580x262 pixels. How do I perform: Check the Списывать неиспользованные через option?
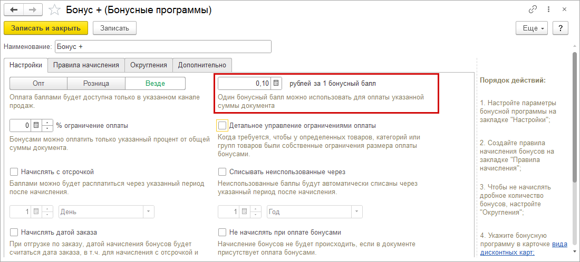point(223,172)
